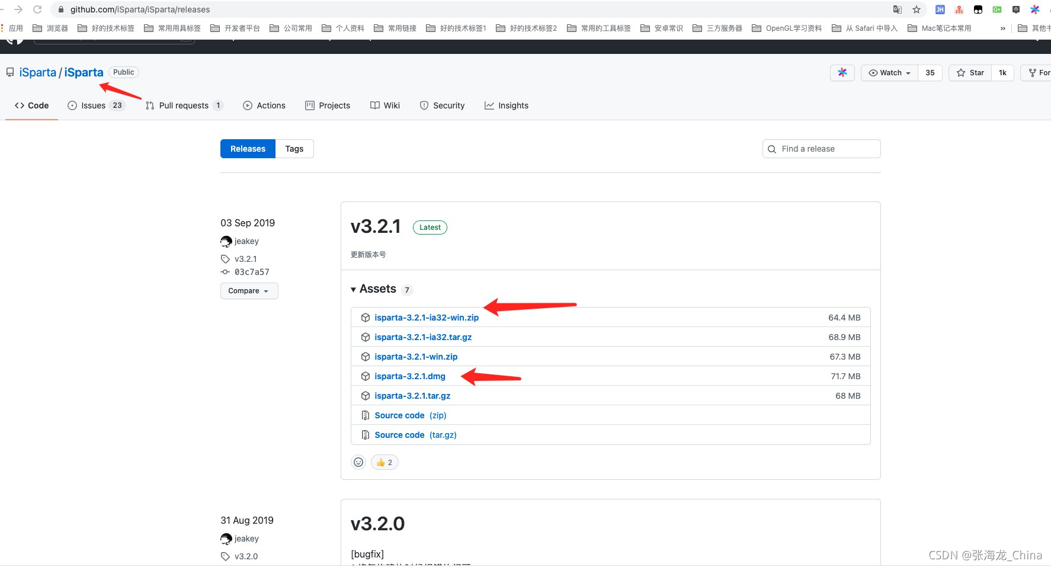Open the 应用 apps shortcut
Image resolution: width=1051 pixels, height=567 pixels.
(12, 28)
